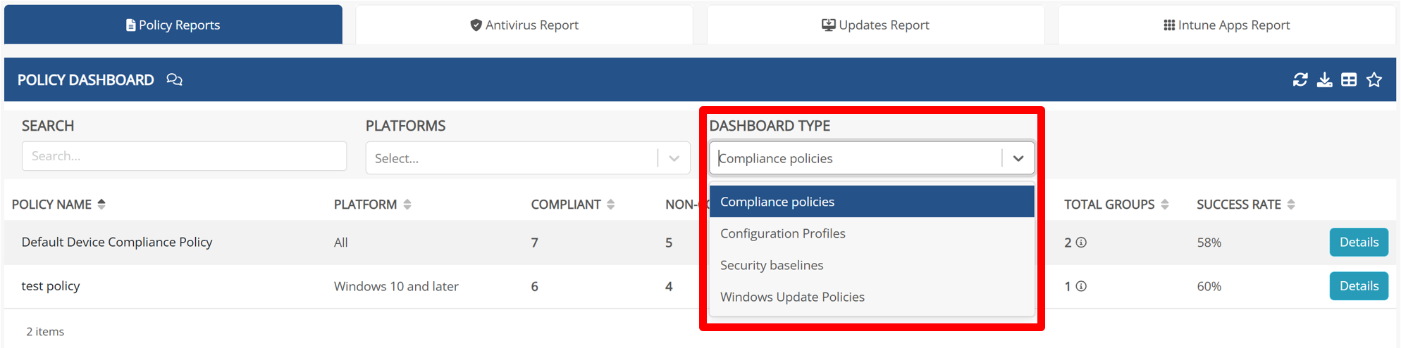1401x348 pixels.
Task: Open the table columns layout icon
Action: [x=1349, y=80]
